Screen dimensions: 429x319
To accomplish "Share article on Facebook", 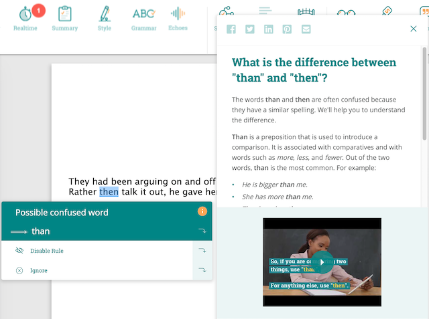I will (x=231, y=29).
